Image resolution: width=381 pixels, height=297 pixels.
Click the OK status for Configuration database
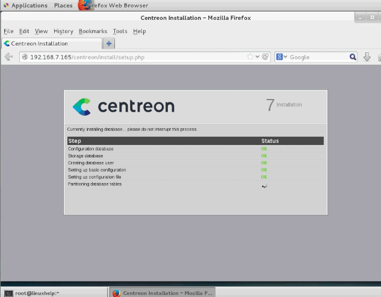(x=264, y=149)
